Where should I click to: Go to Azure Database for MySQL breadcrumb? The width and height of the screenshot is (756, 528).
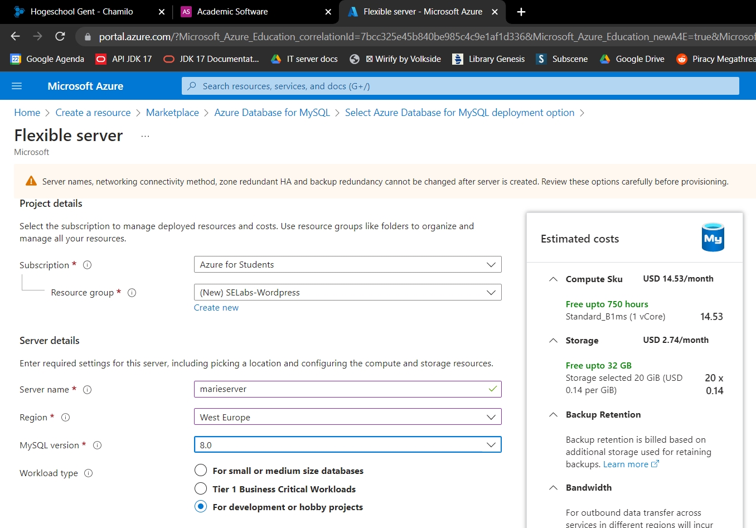point(272,113)
